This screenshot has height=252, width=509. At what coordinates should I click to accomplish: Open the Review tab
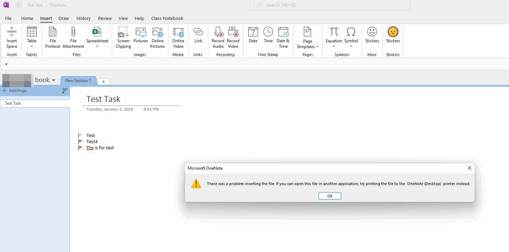pyautogui.click(x=105, y=18)
